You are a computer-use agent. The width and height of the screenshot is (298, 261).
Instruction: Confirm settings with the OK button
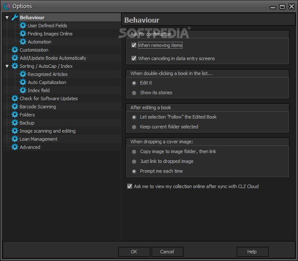(134, 252)
